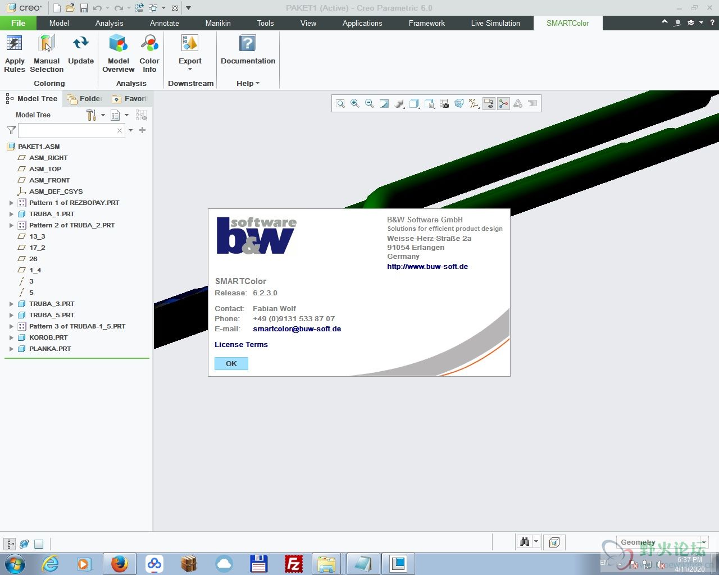The image size is (719, 575).
Task: Click the Refit view icon
Action: (340, 103)
